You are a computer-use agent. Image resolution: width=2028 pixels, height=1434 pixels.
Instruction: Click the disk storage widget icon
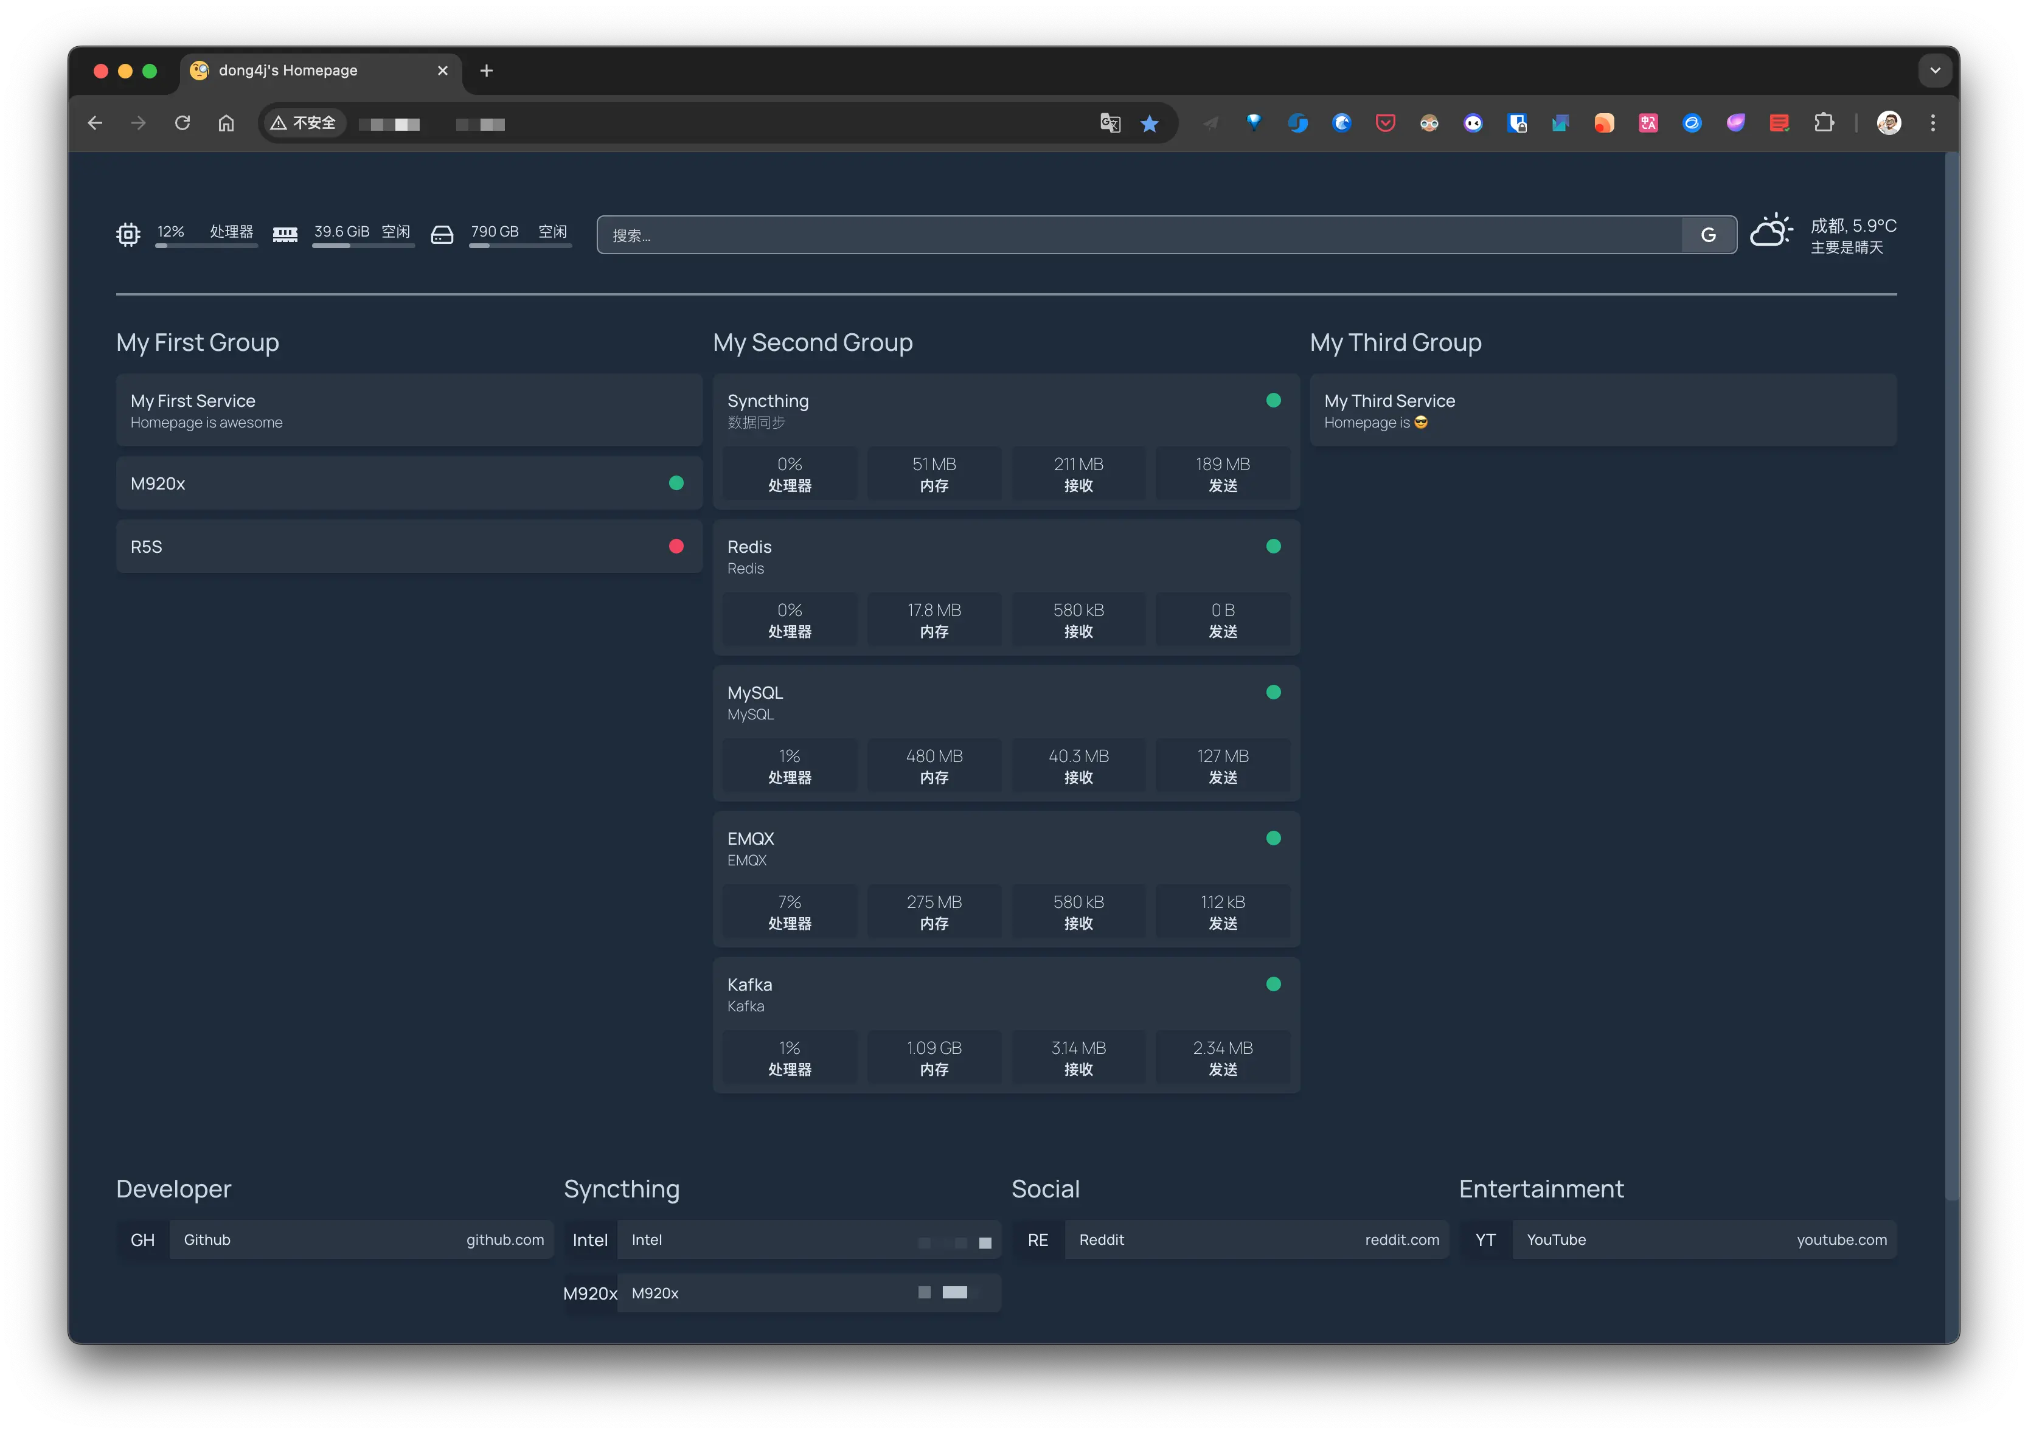pyautogui.click(x=442, y=234)
